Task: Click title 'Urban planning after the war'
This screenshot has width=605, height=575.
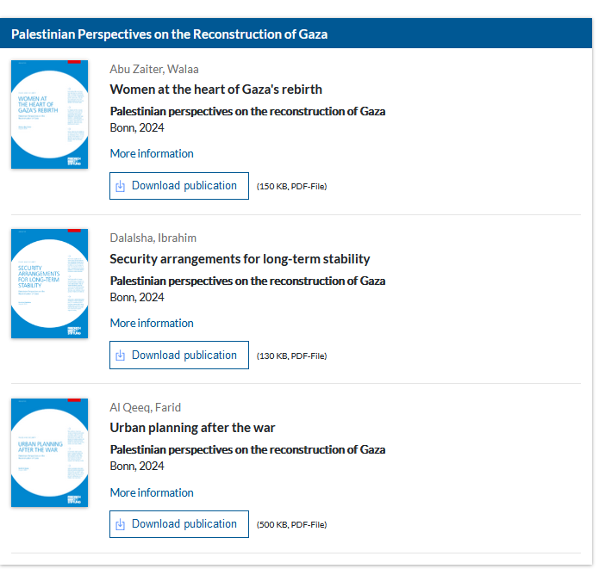Action: (x=192, y=428)
